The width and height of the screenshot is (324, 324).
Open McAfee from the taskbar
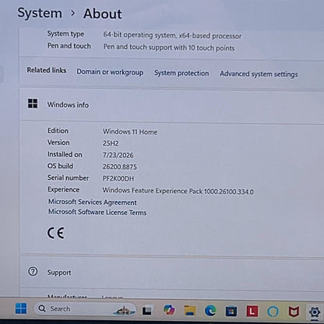tap(294, 312)
